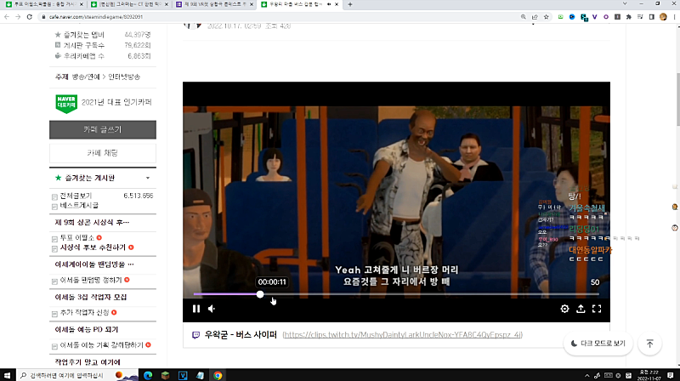Pause the video with the pause button
The image size is (680, 381).
point(196,309)
